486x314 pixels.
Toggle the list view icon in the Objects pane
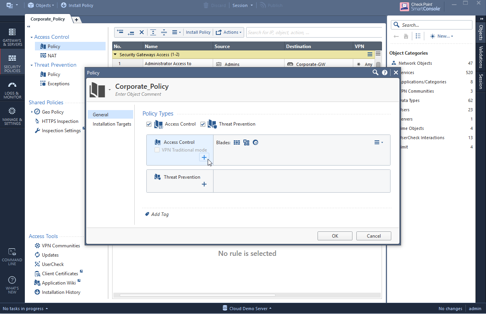[x=418, y=36]
